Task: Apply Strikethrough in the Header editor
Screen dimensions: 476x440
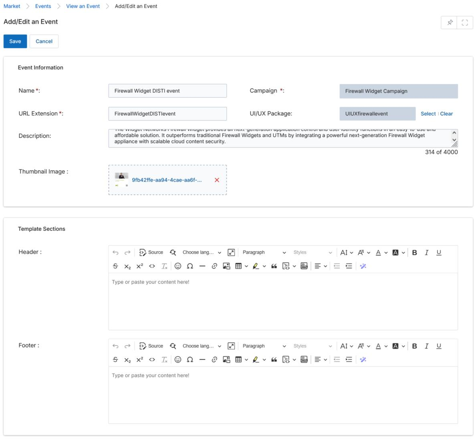Action: click(115, 266)
